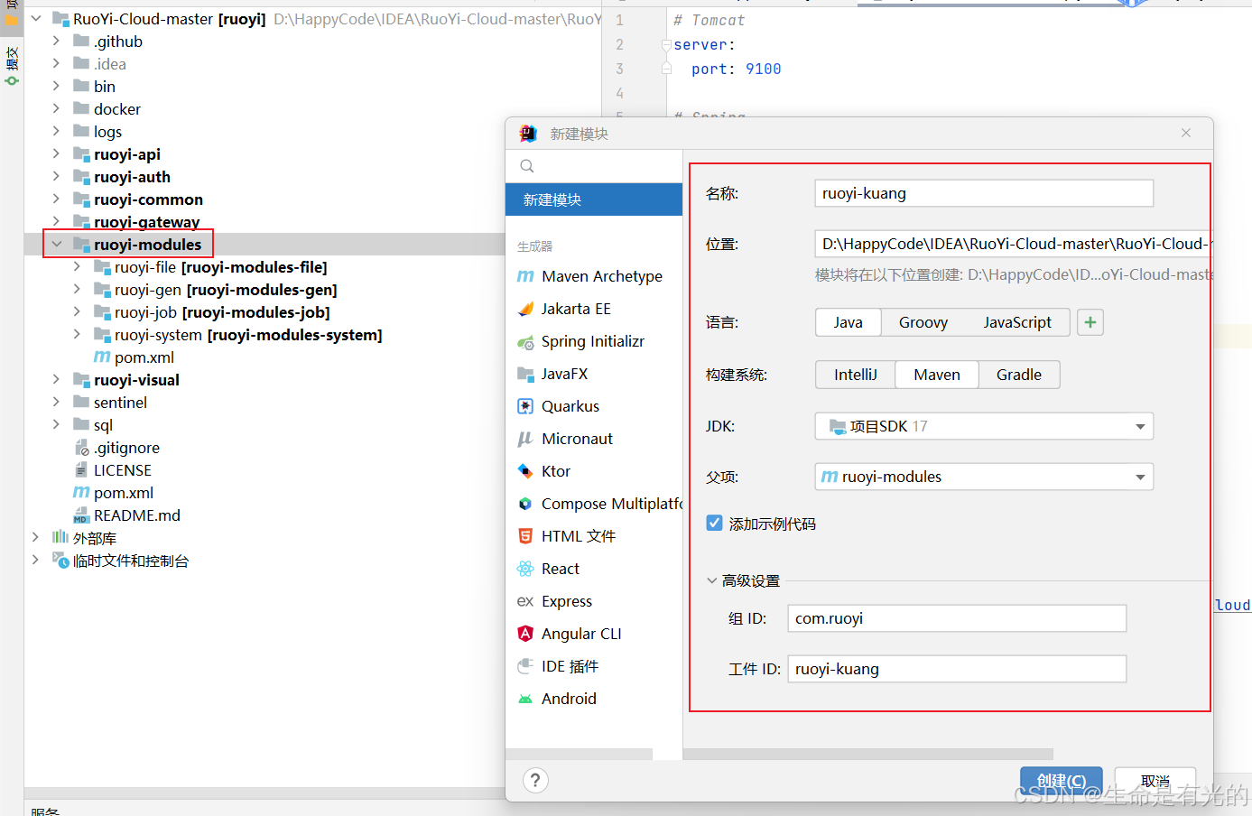Select the ruoyi-gen module folder

[216, 290]
